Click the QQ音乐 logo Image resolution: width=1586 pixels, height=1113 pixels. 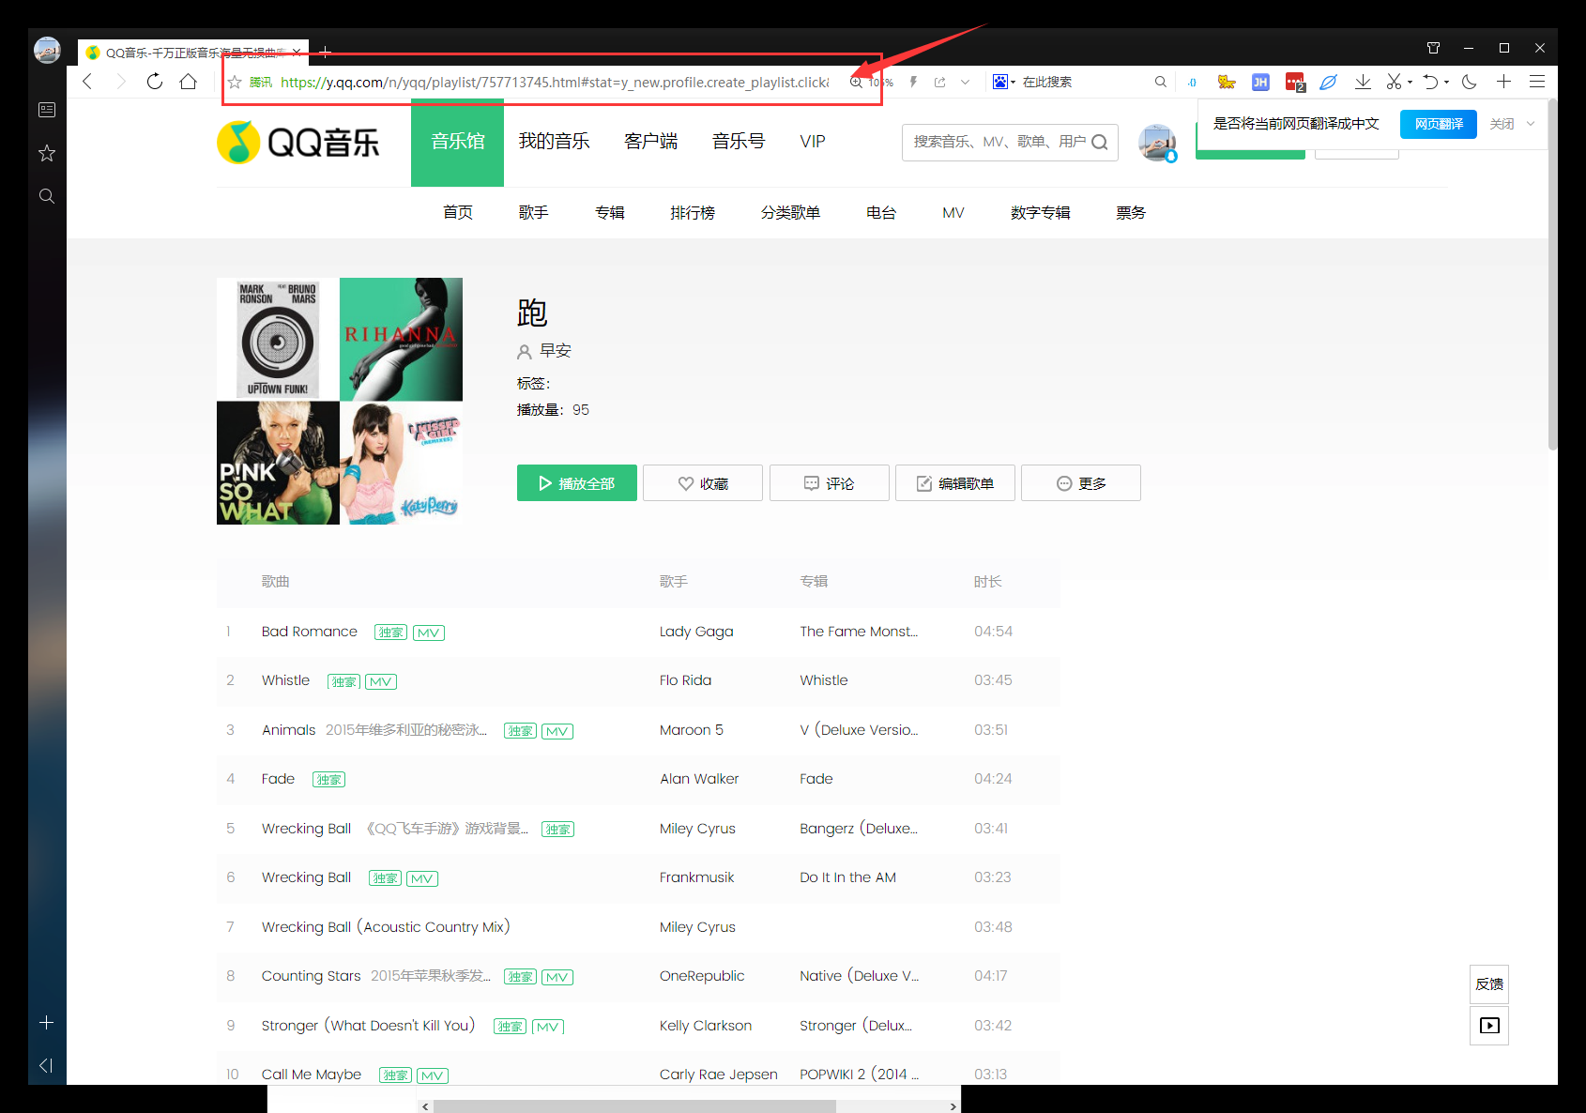point(298,143)
